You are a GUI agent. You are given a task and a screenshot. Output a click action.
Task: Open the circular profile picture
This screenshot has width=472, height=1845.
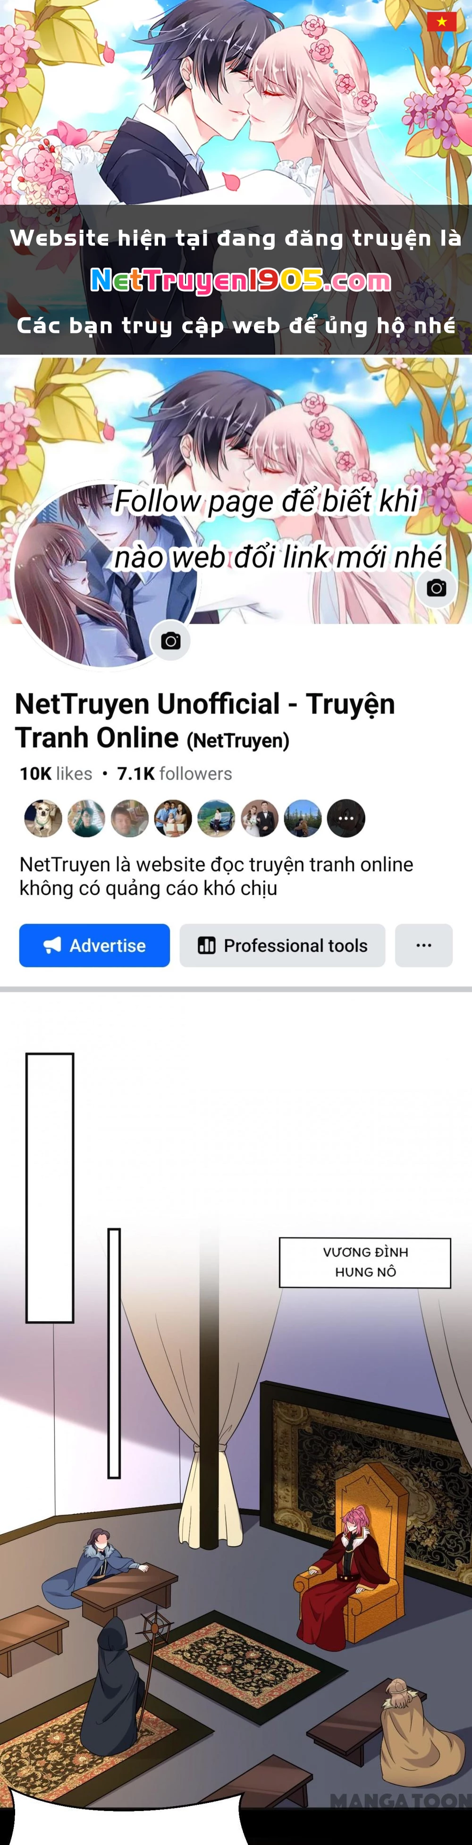[105, 575]
